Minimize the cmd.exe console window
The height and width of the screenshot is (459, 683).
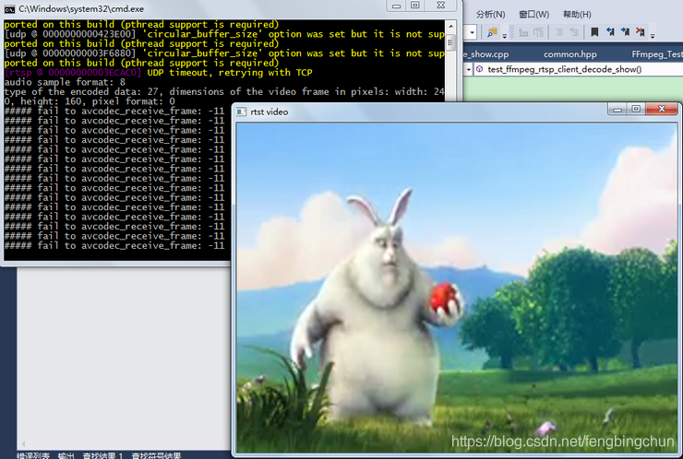click(x=396, y=6)
